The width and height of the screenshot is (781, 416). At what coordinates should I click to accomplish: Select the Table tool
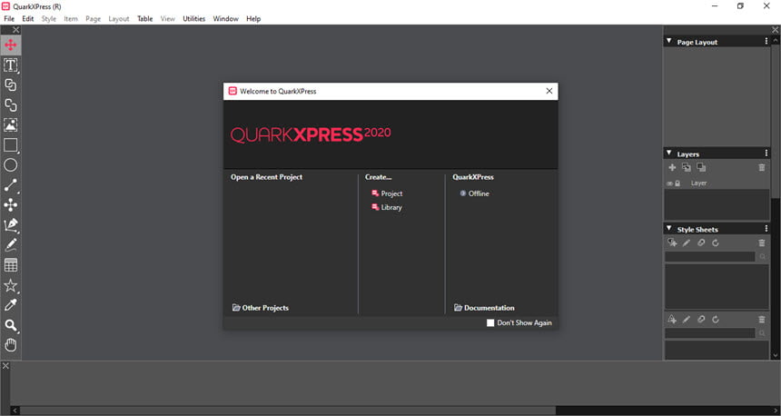tap(11, 265)
